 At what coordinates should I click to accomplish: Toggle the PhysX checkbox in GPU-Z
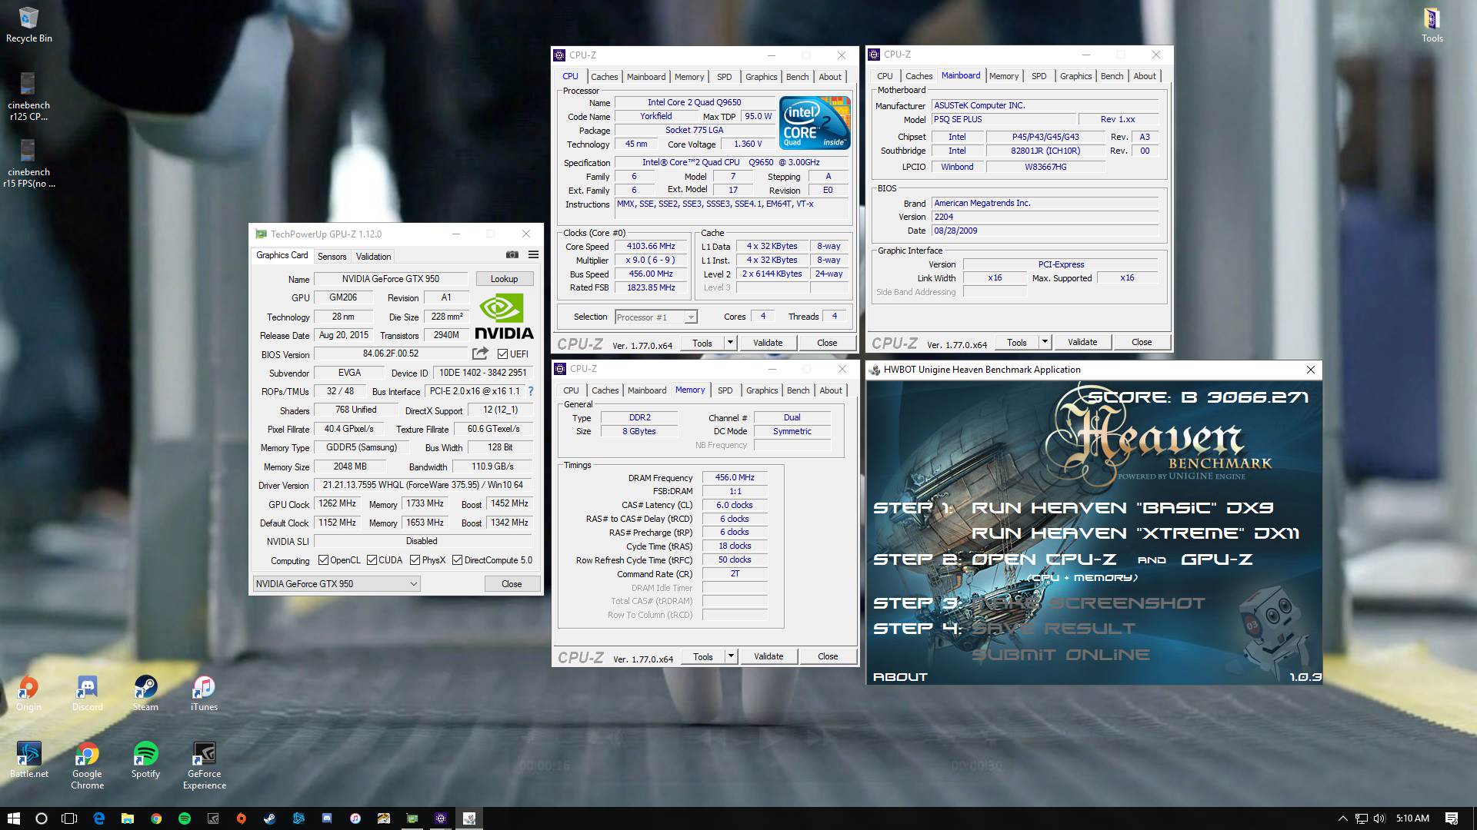[x=415, y=560]
